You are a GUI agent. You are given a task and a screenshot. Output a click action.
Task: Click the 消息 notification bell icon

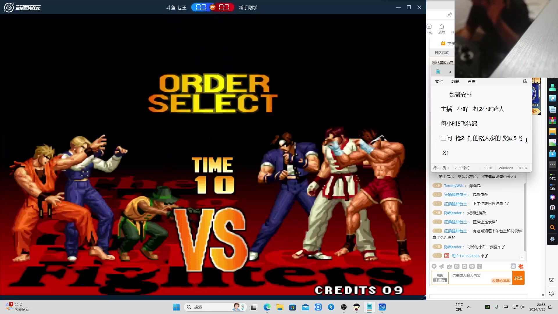tap(441, 29)
